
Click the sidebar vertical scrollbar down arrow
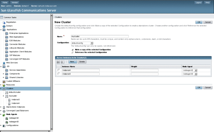click(52, 129)
